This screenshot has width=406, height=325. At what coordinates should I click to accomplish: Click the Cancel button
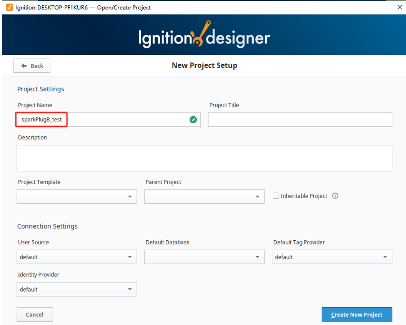coord(35,315)
